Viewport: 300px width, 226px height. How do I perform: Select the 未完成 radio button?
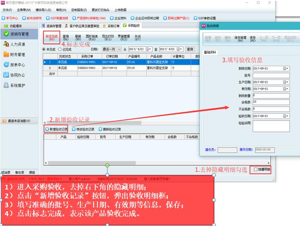[44, 50]
